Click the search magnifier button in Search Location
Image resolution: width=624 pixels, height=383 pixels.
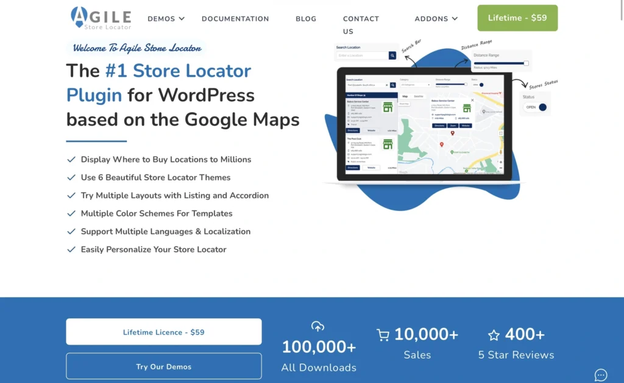[x=392, y=55]
